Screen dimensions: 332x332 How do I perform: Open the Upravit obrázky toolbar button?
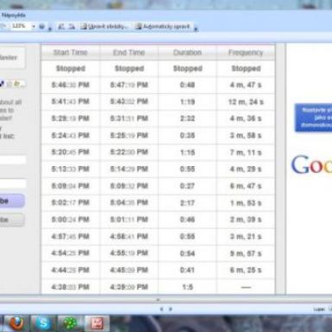pyautogui.click(x=105, y=27)
